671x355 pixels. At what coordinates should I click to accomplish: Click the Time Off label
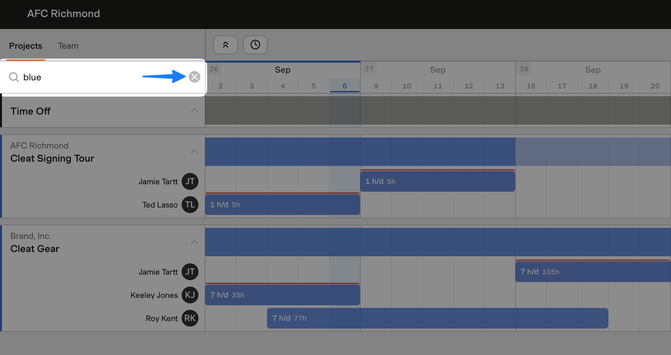30,111
